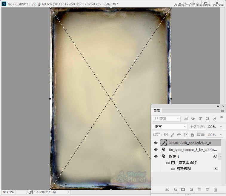This screenshot has height=196, width=226.
Task: Filter layers by pixel layer icon
Action: coord(186,118)
